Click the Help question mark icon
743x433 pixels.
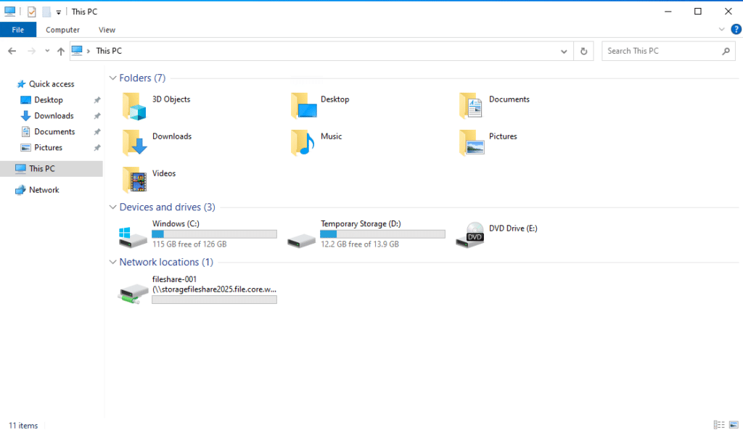[736, 30]
